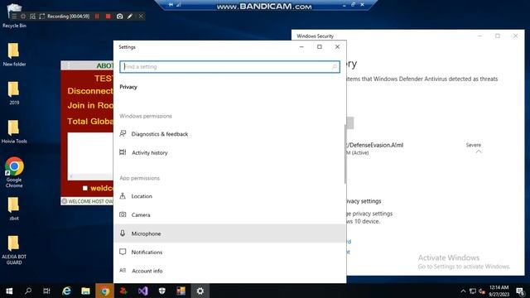Click the search magnifier in Find a setting box
Screen dimensions: 530x298
click(x=335, y=66)
